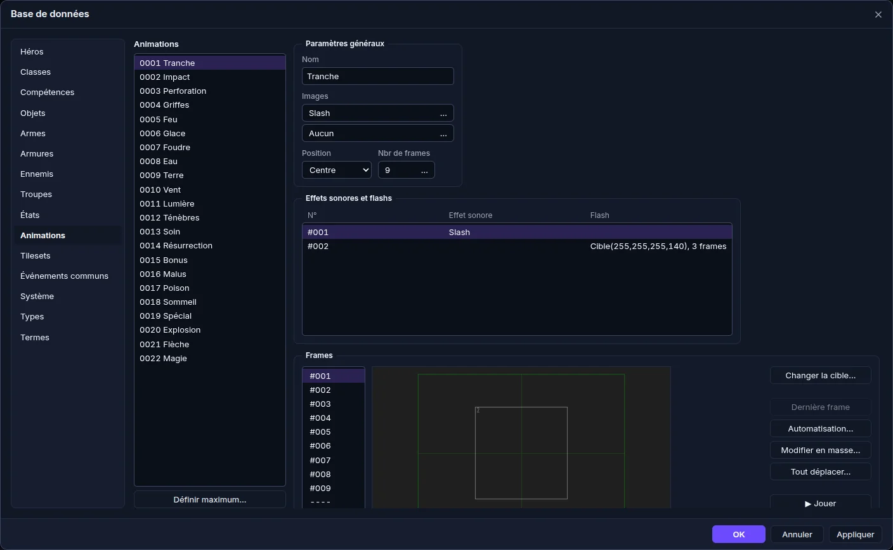Select animation 0009 Terre
The height and width of the screenshot is (550, 893).
[x=210, y=175]
